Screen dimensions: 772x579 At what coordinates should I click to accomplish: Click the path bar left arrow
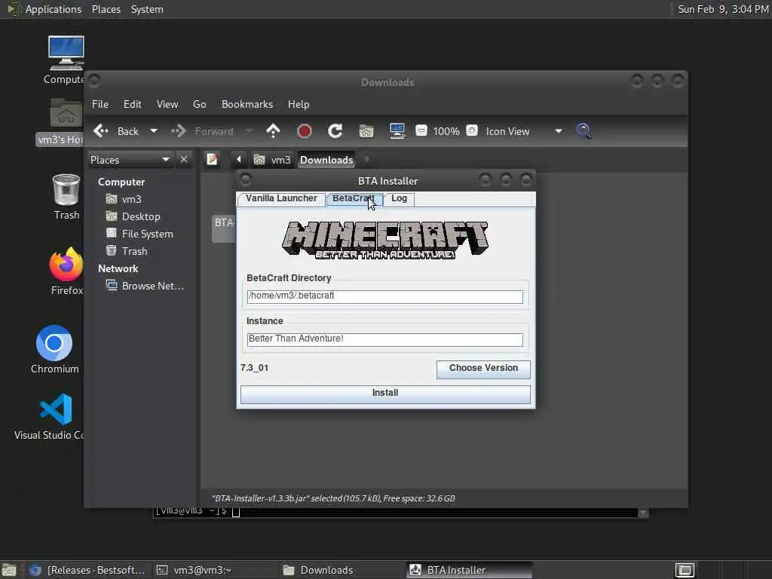239,160
